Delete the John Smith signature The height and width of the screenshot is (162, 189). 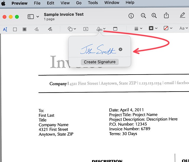pyautogui.click(x=120, y=49)
